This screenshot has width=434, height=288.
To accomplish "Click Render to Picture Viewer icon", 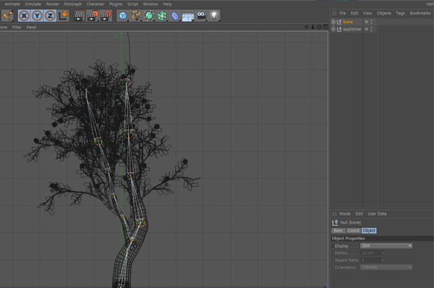I will pyautogui.click(x=92, y=16).
